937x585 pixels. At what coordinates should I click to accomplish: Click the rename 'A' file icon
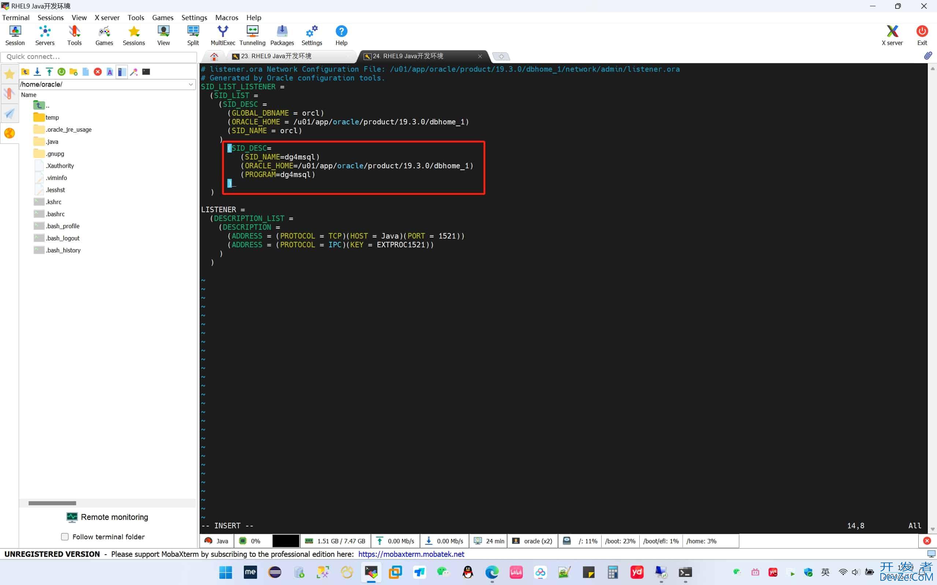click(109, 72)
